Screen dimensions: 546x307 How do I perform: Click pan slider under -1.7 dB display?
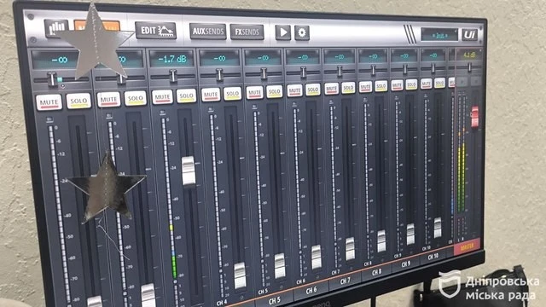pyautogui.click(x=172, y=76)
